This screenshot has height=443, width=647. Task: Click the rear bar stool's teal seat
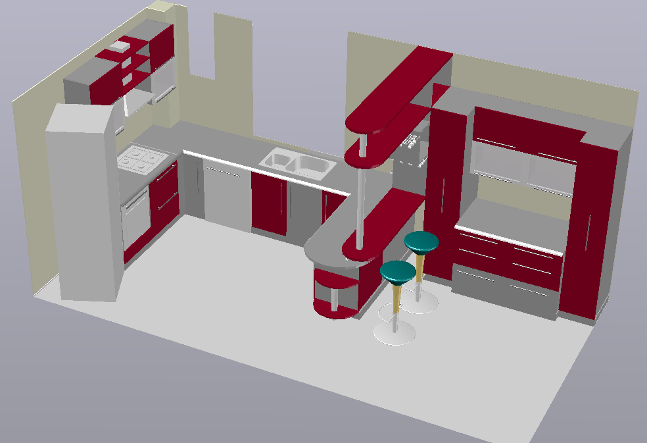pos(421,242)
